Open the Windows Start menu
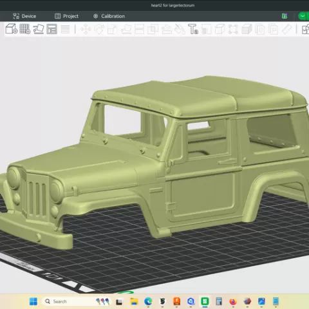The width and height of the screenshot is (309, 309). tap(33, 301)
